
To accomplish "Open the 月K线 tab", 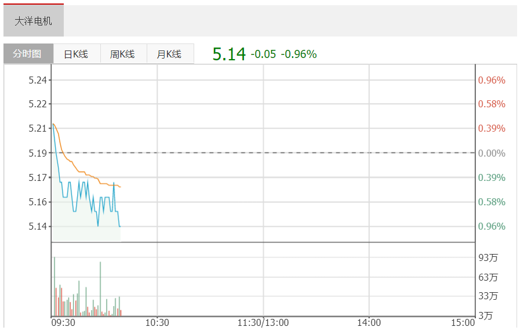I will click(170, 54).
